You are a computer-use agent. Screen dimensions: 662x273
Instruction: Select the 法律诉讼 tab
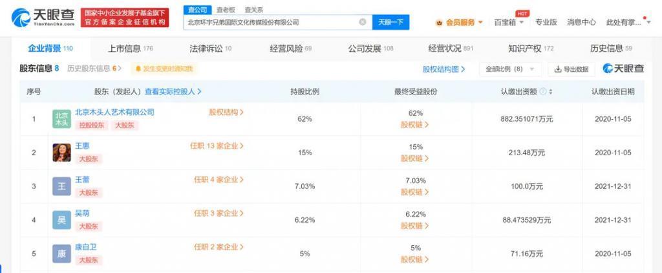211,49
